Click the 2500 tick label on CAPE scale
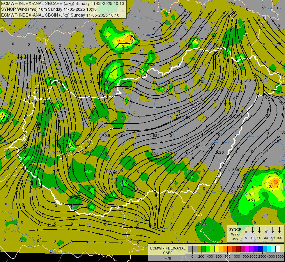Screen dimensions: 285x262 (262, 256)
